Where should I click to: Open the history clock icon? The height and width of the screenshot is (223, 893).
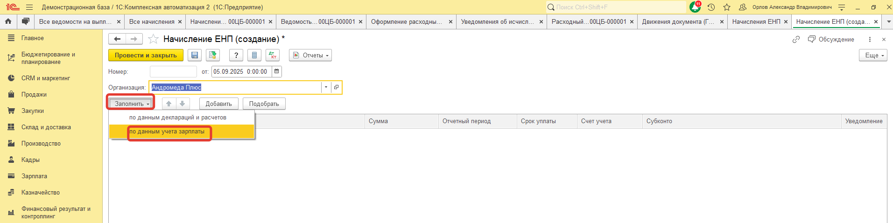(x=711, y=7)
